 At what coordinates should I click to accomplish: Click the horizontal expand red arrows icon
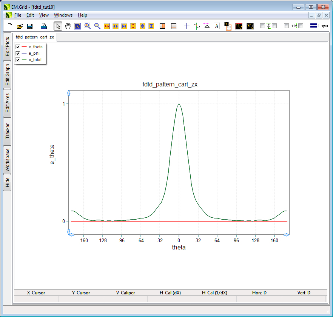tap(106, 26)
